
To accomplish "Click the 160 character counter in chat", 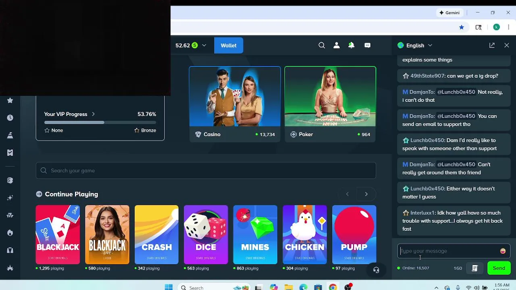I will point(458,268).
